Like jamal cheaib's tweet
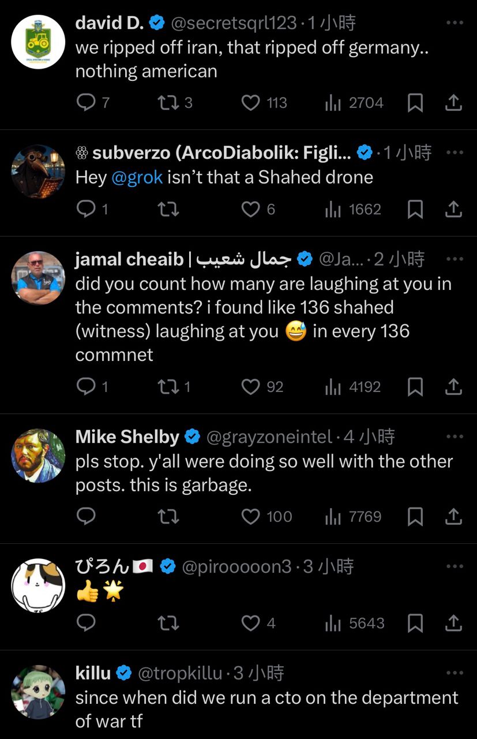This screenshot has height=739, width=477. [250, 387]
